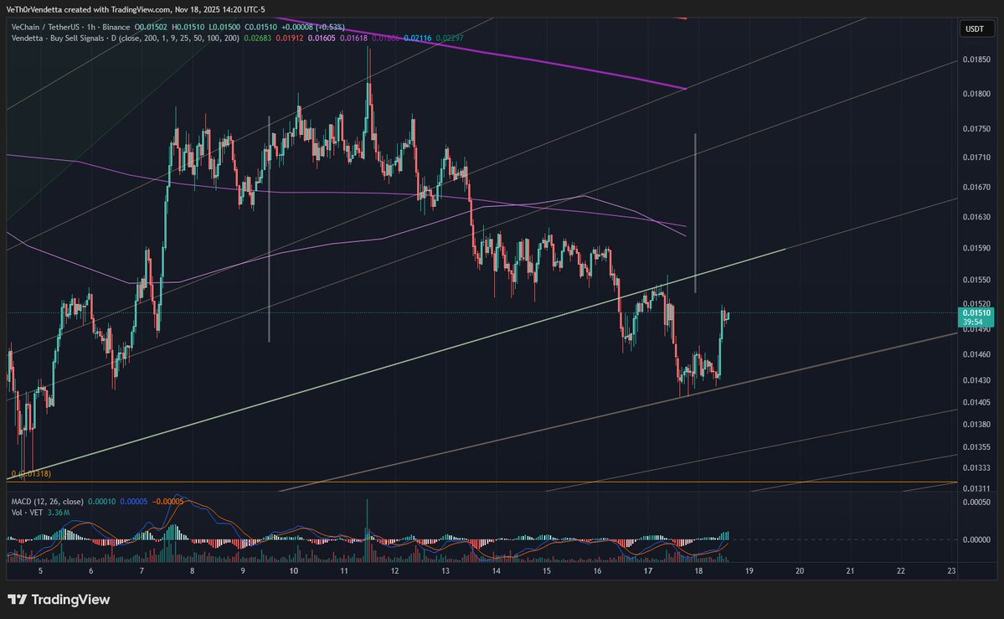The height and width of the screenshot is (619, 1004).
Task: Click the 0.01380 price axis label
Action: point(976,424)
